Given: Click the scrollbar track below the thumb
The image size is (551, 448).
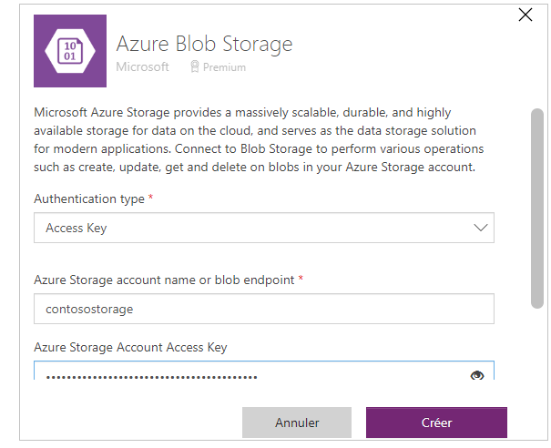Looking at the screenshot, I should pyautogui.click(x=537, y=344).
